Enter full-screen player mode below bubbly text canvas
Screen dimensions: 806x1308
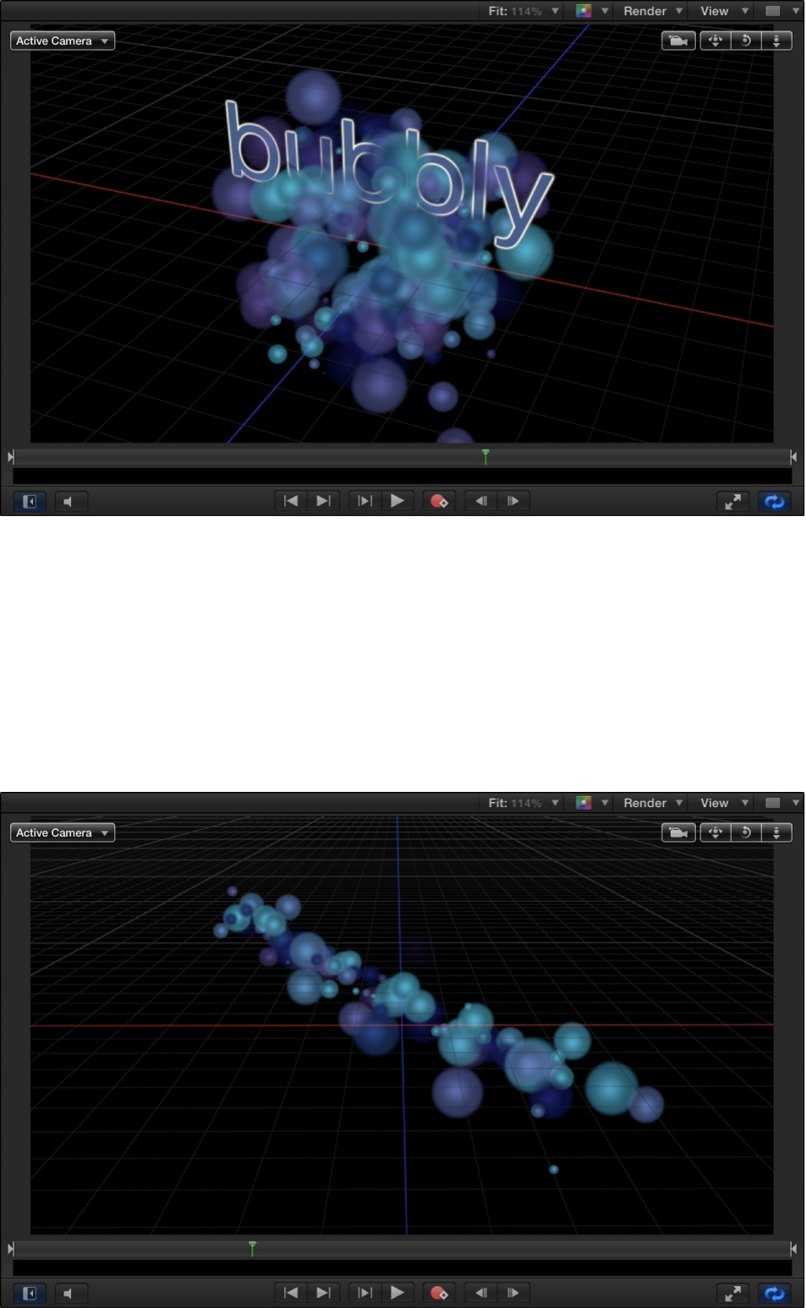(732, 502)
